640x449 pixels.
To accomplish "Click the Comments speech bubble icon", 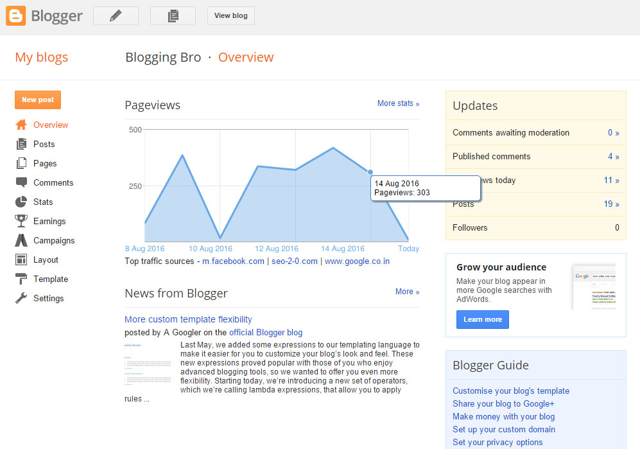I will tap(21, 182).
